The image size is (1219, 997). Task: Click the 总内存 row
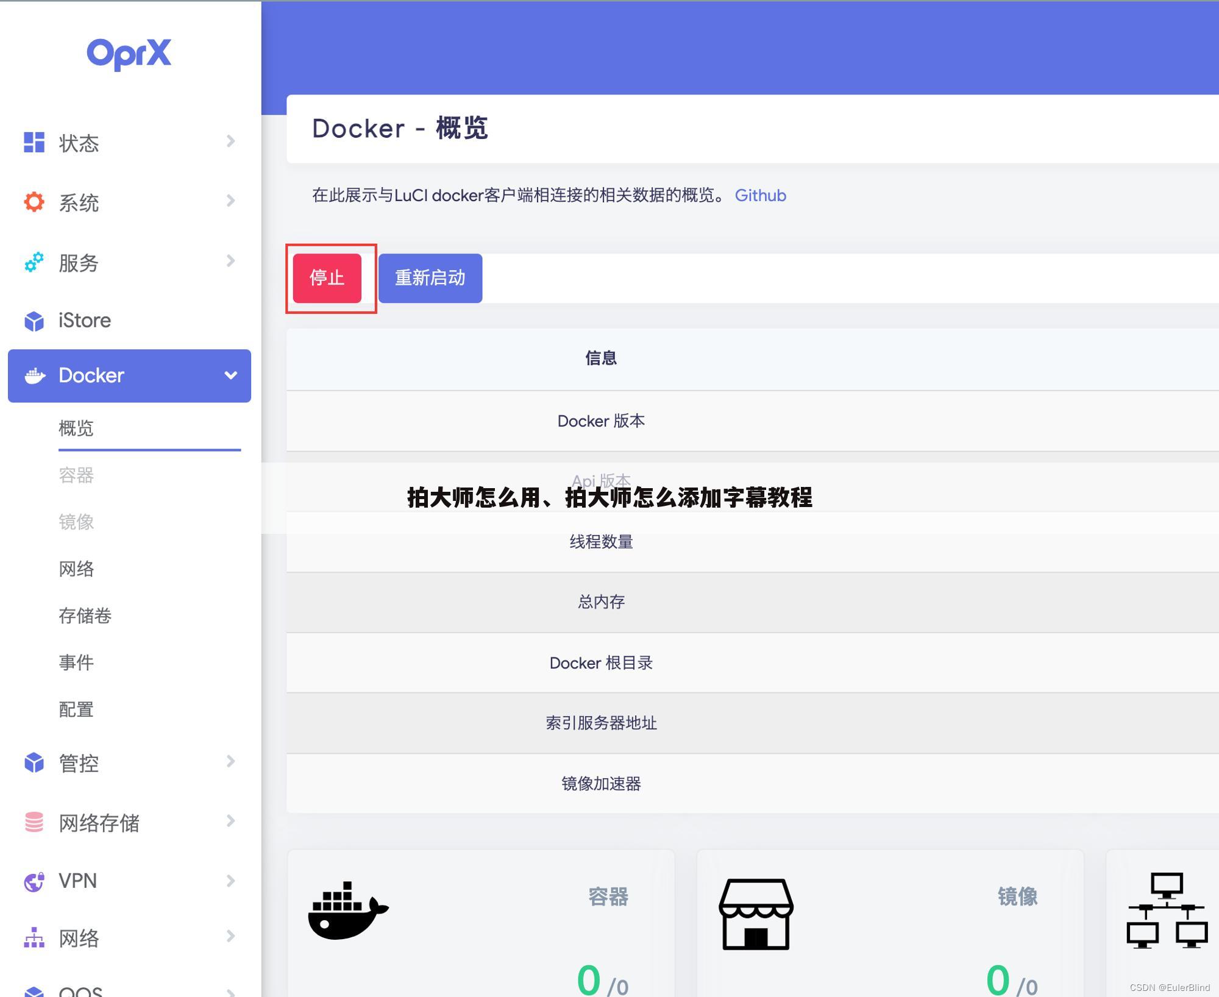click(x=753, y=602)
